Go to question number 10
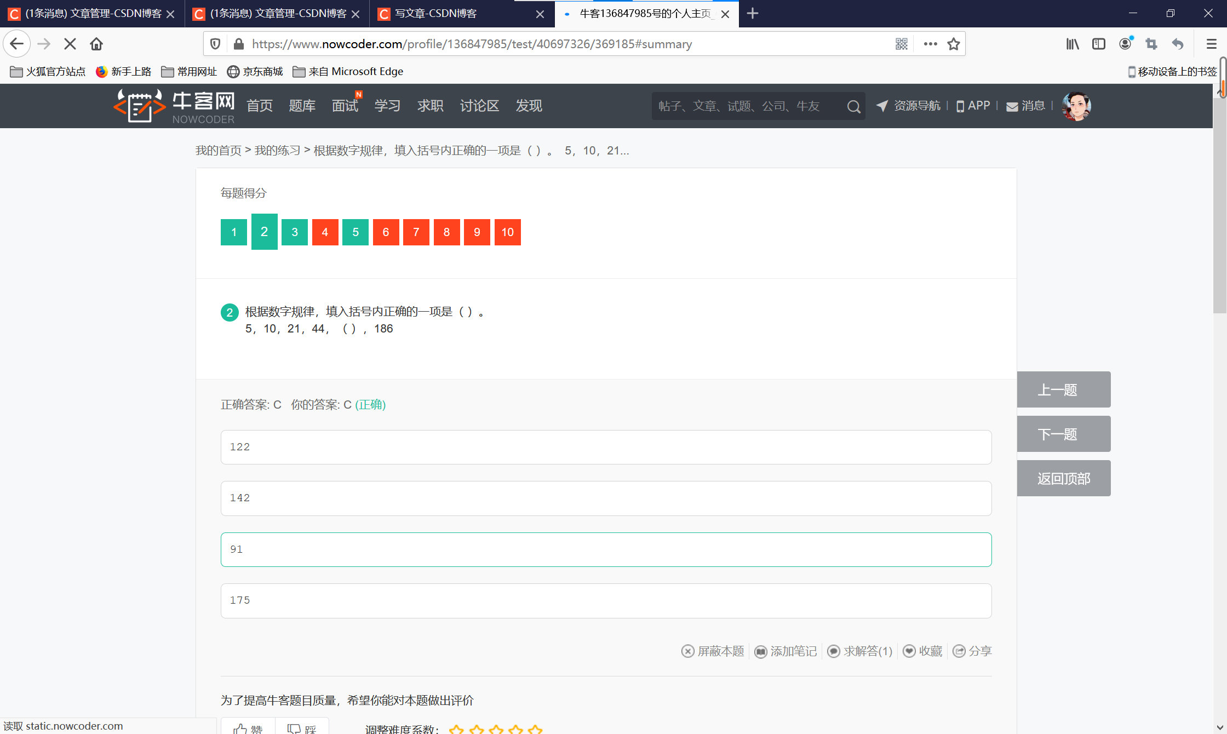1227x734 pixels. point(508,232)
